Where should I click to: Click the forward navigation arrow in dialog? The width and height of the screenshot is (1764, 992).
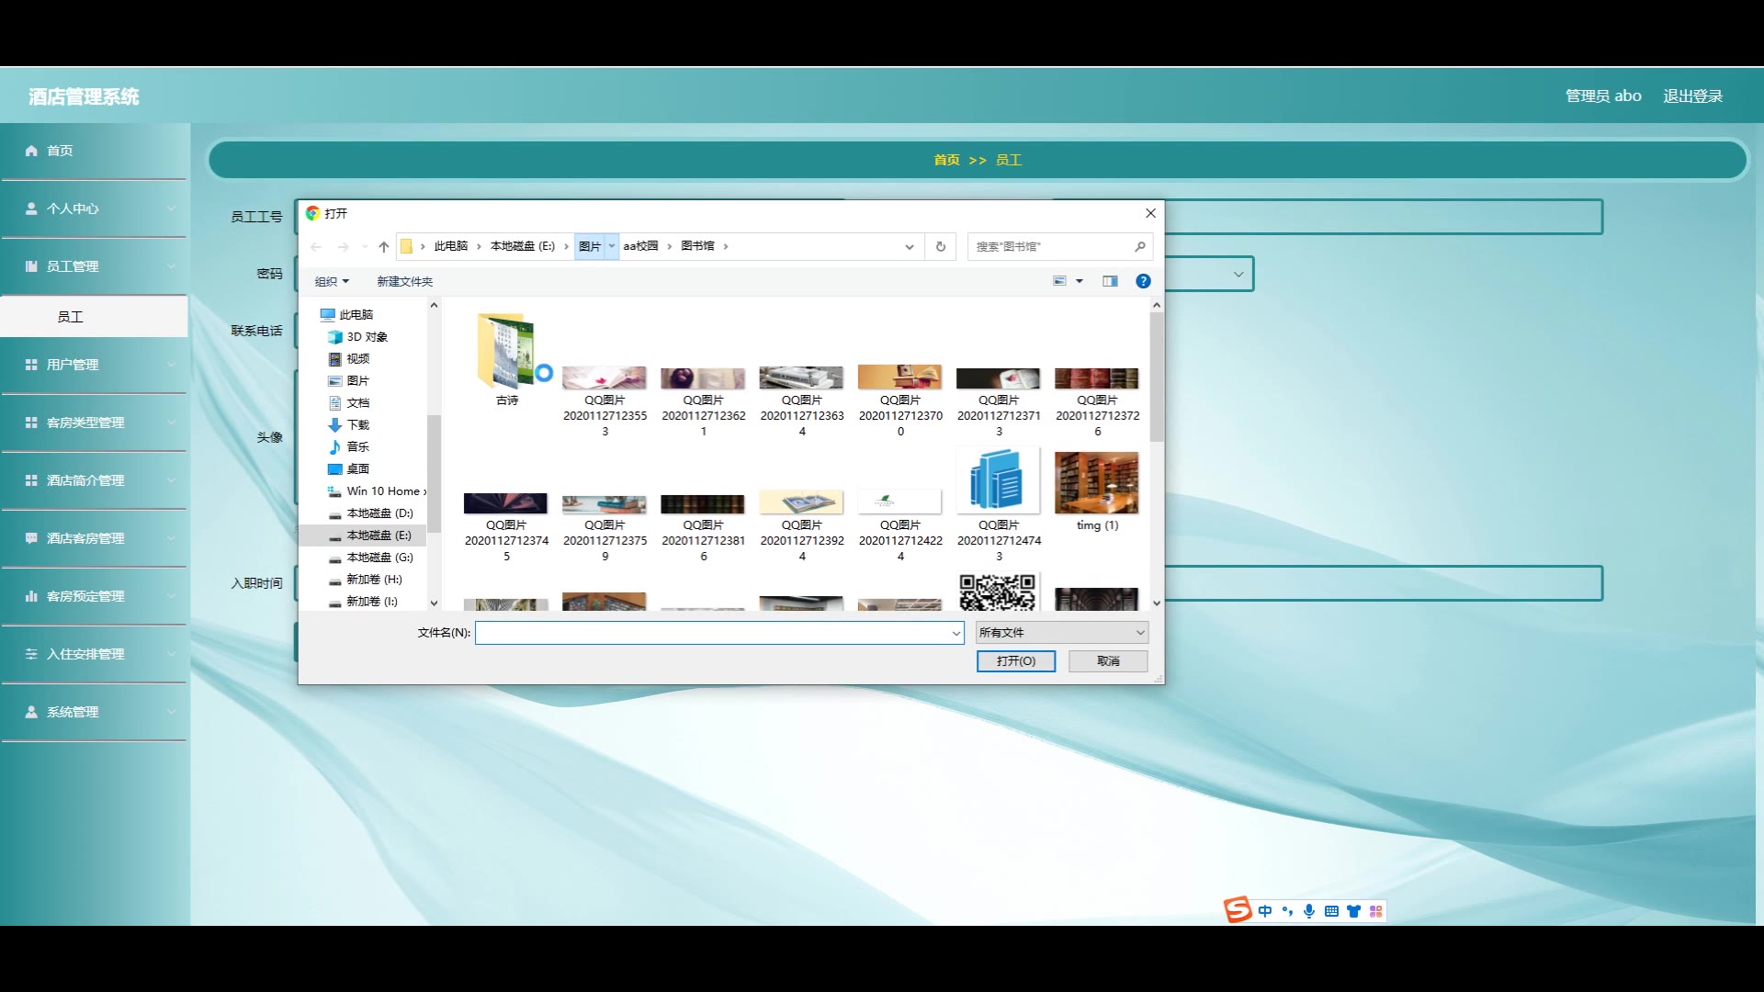[x=343, y=246]
